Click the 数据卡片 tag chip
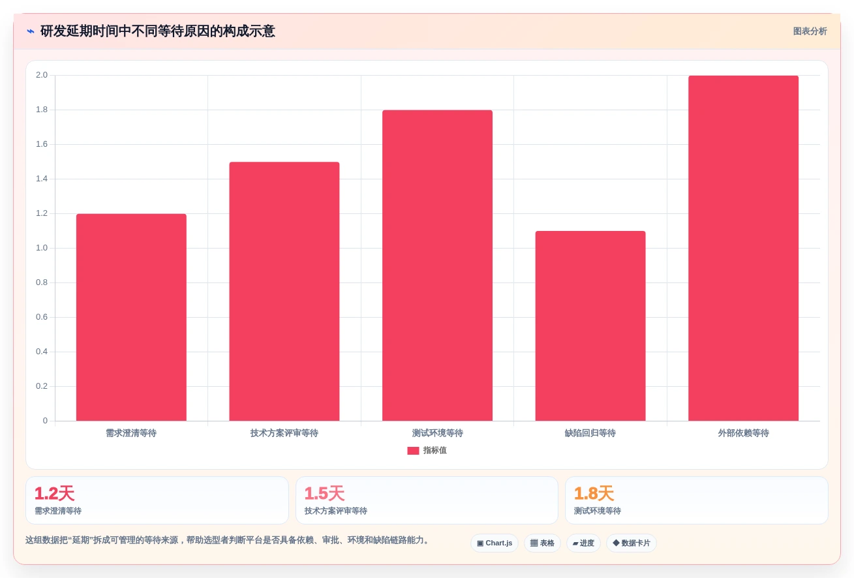Viewport: 854px width, 578px height. 632,543
